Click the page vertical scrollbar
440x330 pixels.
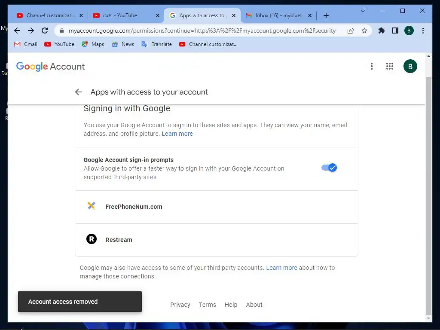pyautogui.click(x=428, y=196)
